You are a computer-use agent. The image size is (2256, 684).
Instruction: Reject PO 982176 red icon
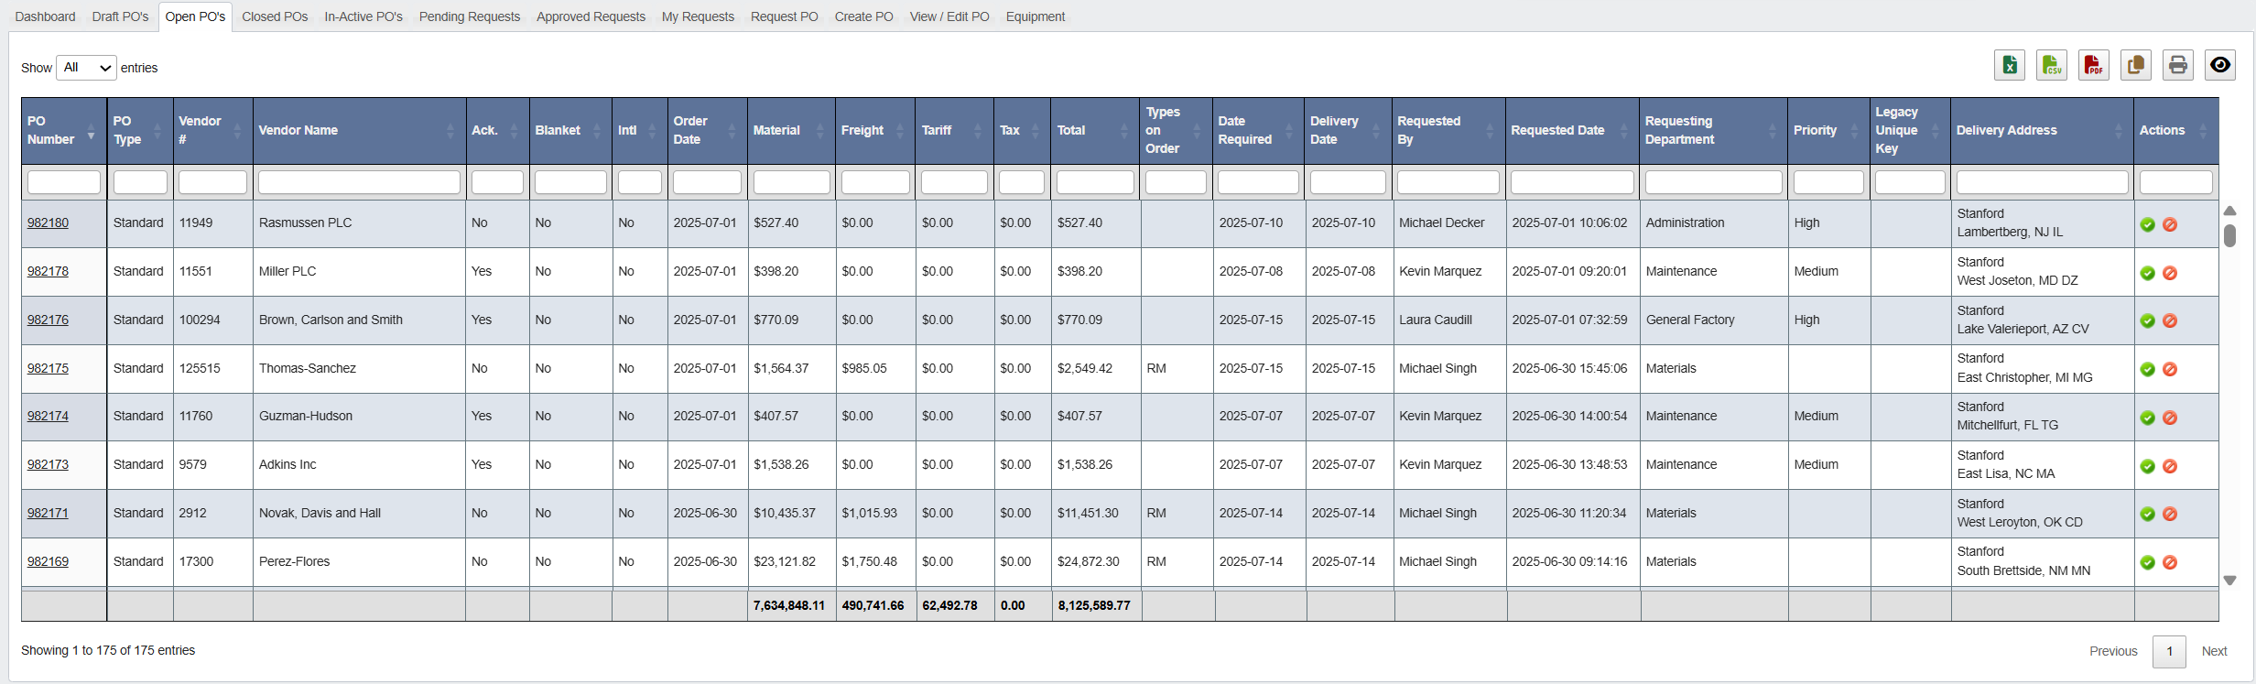[x=2170, y=320]
